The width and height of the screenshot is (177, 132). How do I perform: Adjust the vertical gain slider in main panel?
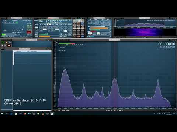coord(22,27)
